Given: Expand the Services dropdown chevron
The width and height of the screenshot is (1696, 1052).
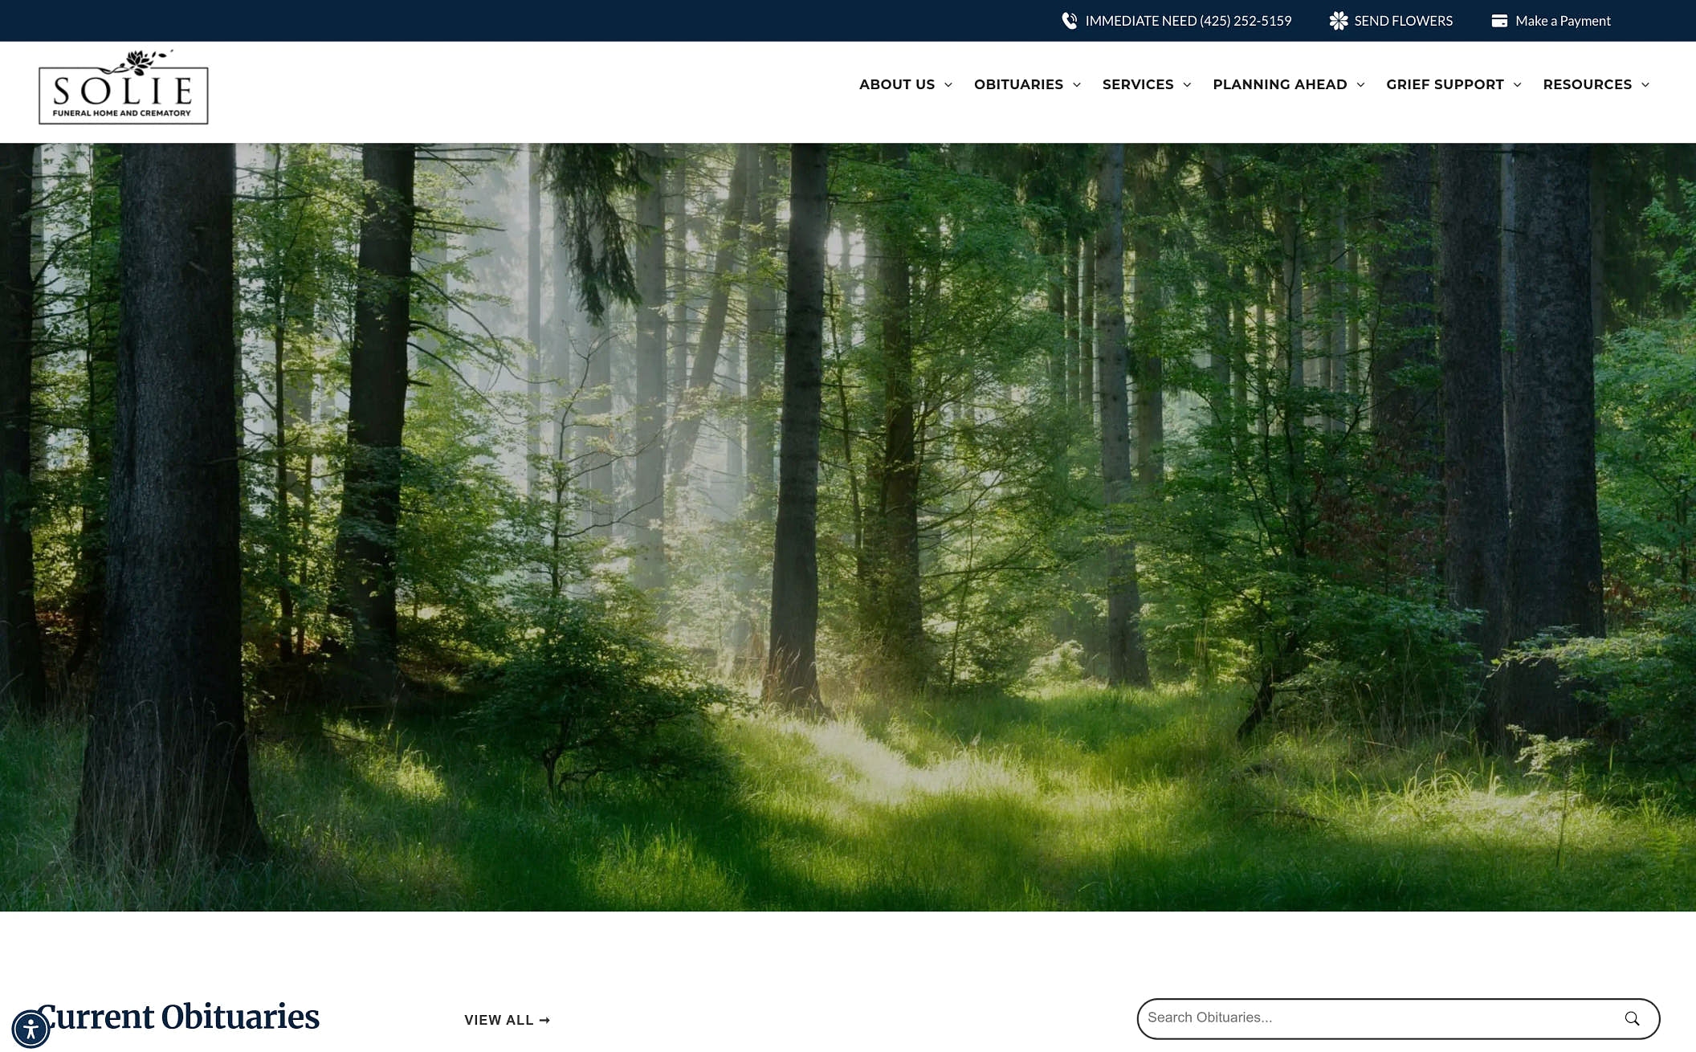Looking at the screenshot, I should [x=1187, y=84].
